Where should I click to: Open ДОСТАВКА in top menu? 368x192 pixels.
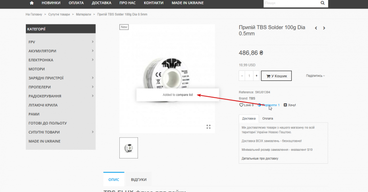point(102,3)
